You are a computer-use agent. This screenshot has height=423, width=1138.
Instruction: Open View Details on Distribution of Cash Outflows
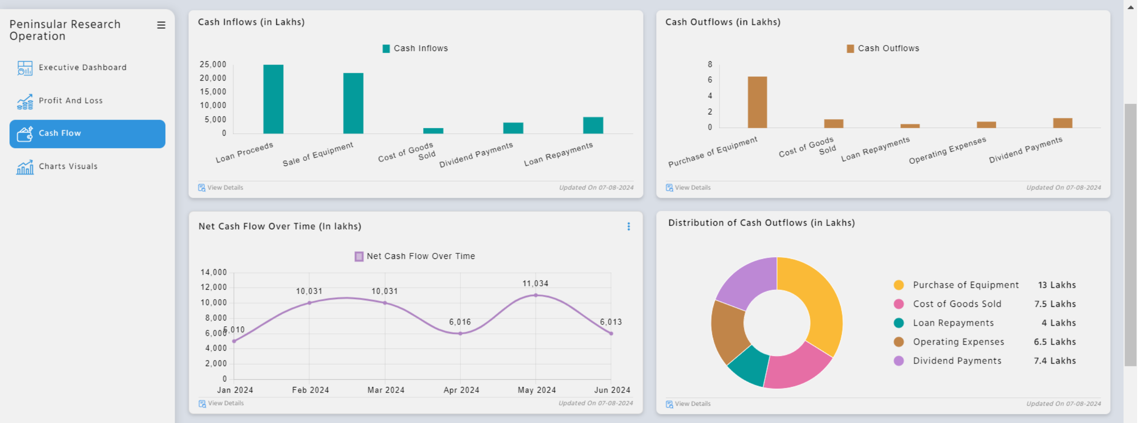coord(669,403)
